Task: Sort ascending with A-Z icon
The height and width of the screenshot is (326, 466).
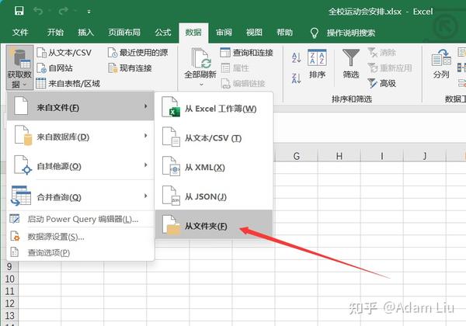Action: 297,57
